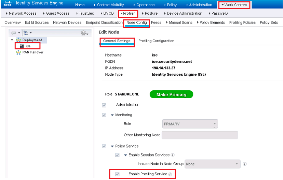Switch to the Feeds tab
This screenshot has width=283, height=180.
click(x=156, y=23)
